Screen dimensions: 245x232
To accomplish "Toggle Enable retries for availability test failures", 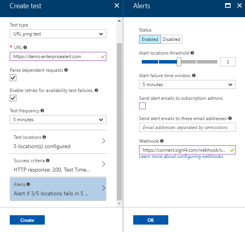I will pyautogui.click(x=13, y=98).
